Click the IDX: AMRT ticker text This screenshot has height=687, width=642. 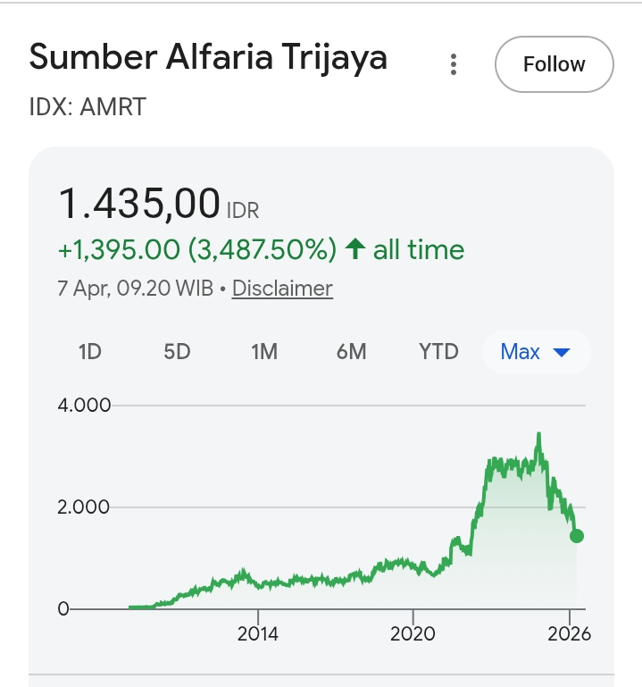coord(88,107)
